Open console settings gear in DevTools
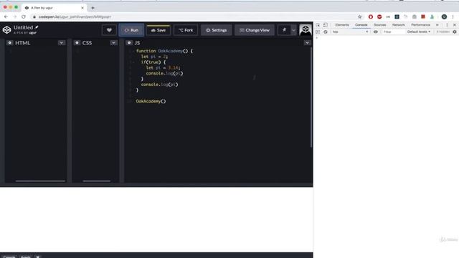The image size is (459, 258). tap(455, 32)
